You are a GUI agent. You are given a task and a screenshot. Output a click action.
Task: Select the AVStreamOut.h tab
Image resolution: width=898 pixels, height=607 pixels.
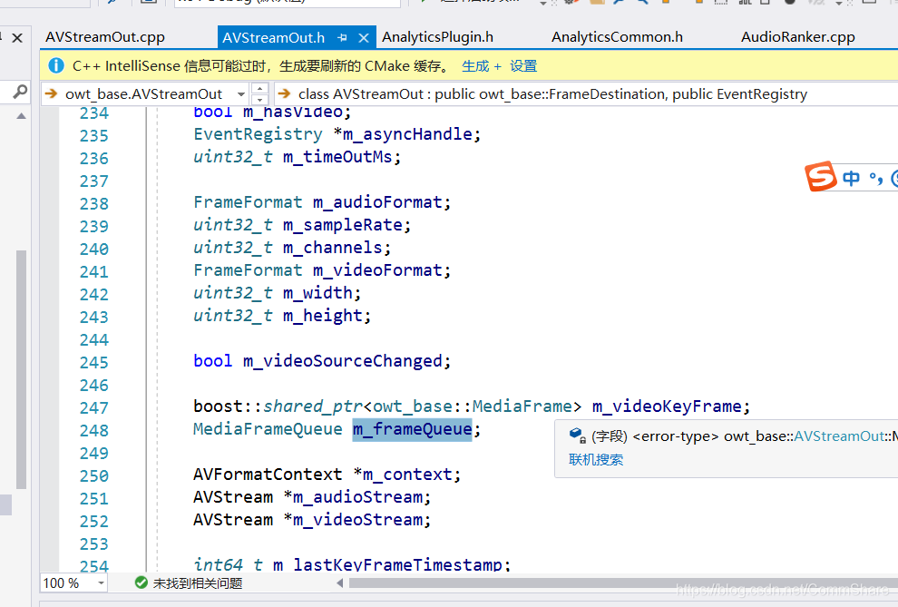(x=274, y=38)
